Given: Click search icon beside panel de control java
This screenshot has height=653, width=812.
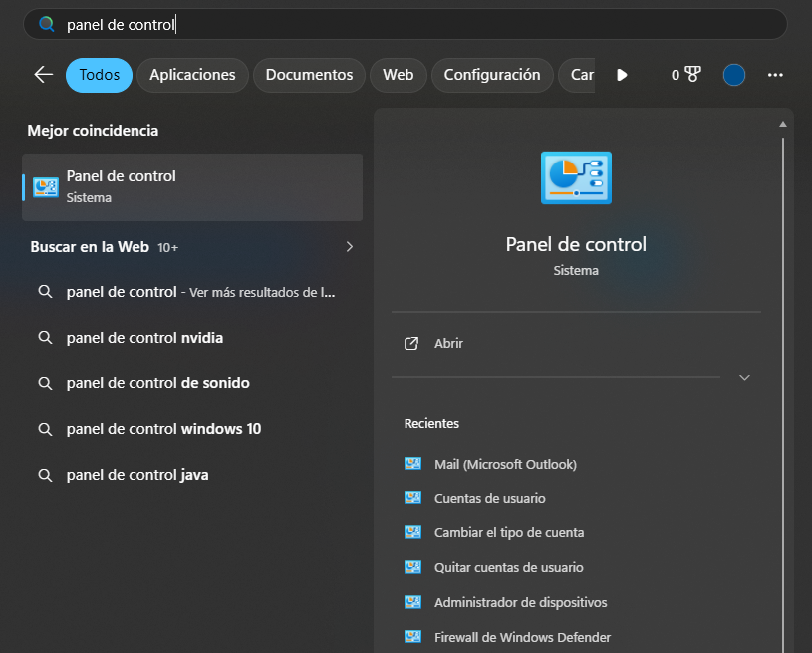Looking at the screenshot, I should tap(45, 475).
